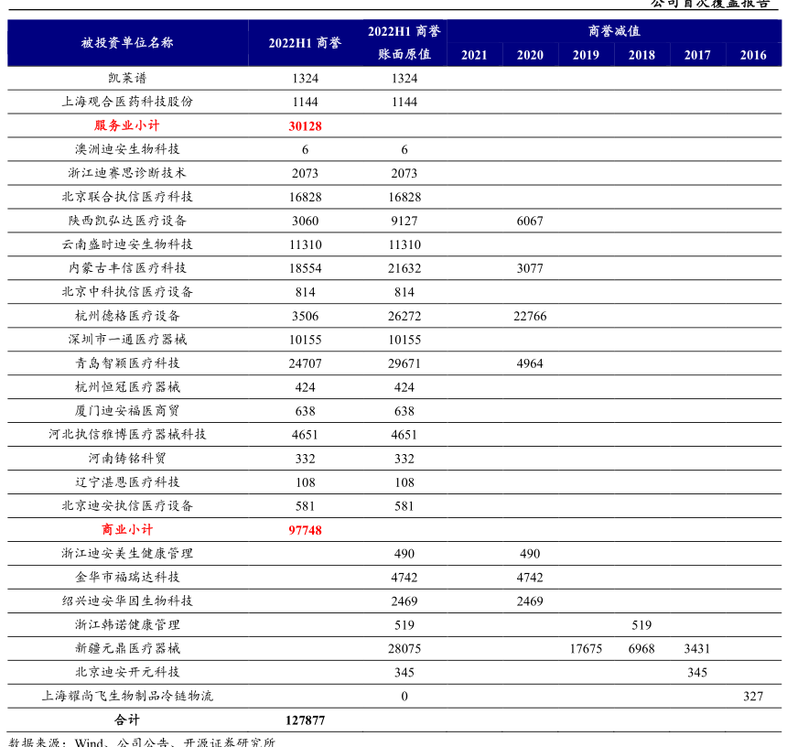Click 绍兴迪安华因生物科技 row name

(127, 601)
